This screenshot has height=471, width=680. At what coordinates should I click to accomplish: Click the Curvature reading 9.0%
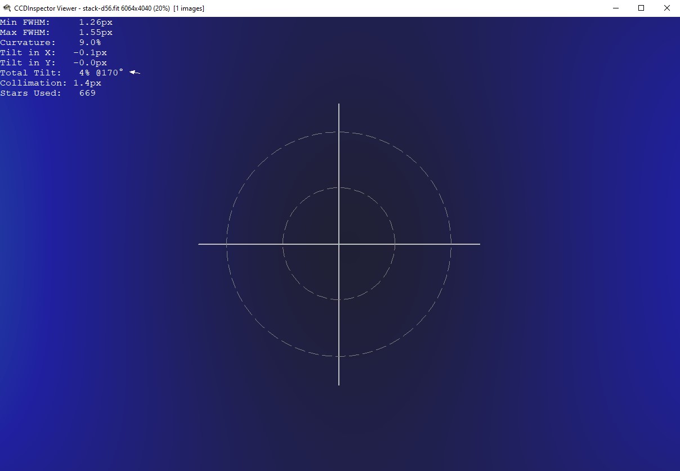point(90,43)
